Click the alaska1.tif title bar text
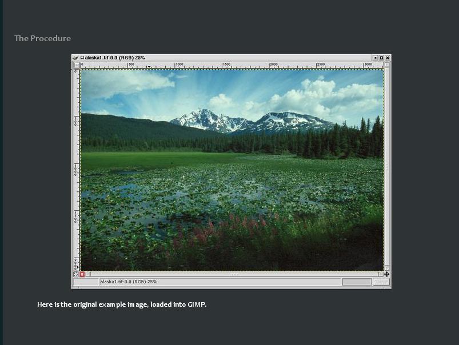459x345 pixels. tap(115, 58)
